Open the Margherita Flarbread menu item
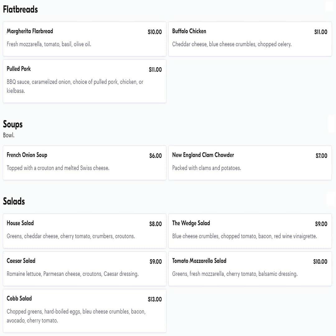 [84, 39]
